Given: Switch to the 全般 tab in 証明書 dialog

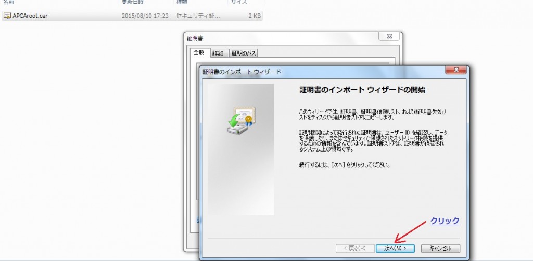Looking at the screenshot, I should click(199, 53).
